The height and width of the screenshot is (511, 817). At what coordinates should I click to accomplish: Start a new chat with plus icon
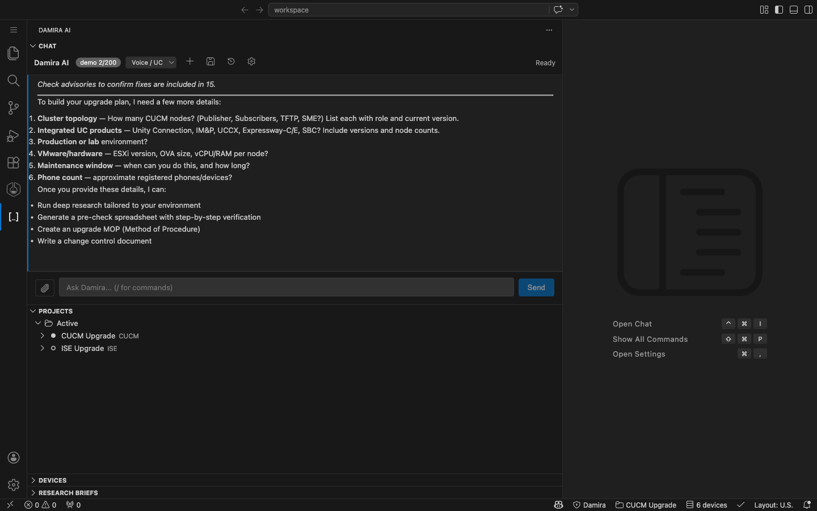190,61
